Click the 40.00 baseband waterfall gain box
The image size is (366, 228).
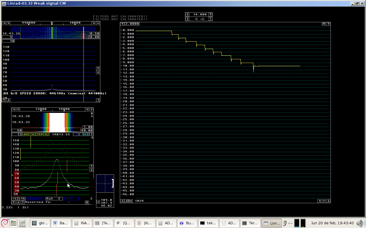[87, 131]
